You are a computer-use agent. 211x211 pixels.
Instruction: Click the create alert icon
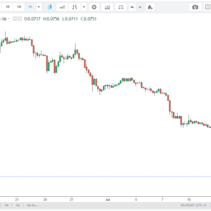[x=150, y=7]
